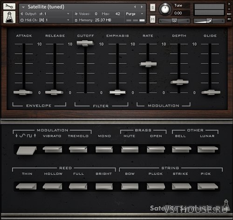Click the Tune knob

(165, 9)
